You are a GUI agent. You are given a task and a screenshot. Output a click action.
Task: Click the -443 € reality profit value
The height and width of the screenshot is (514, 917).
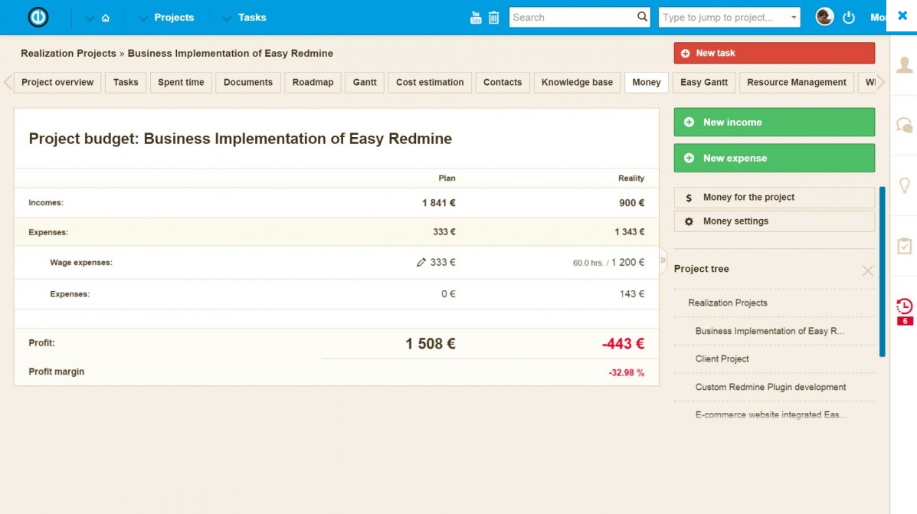(623, 344)
